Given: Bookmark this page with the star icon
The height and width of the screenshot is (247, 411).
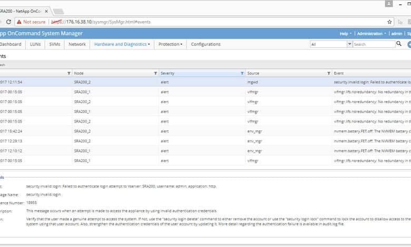Looking at the screenshot, I should click(x=389, y=22).
